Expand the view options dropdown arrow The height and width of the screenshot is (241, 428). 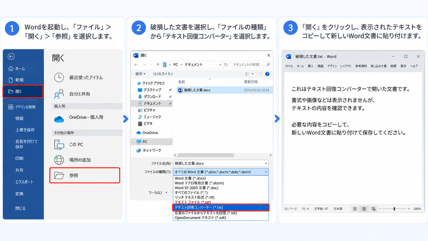252,74
